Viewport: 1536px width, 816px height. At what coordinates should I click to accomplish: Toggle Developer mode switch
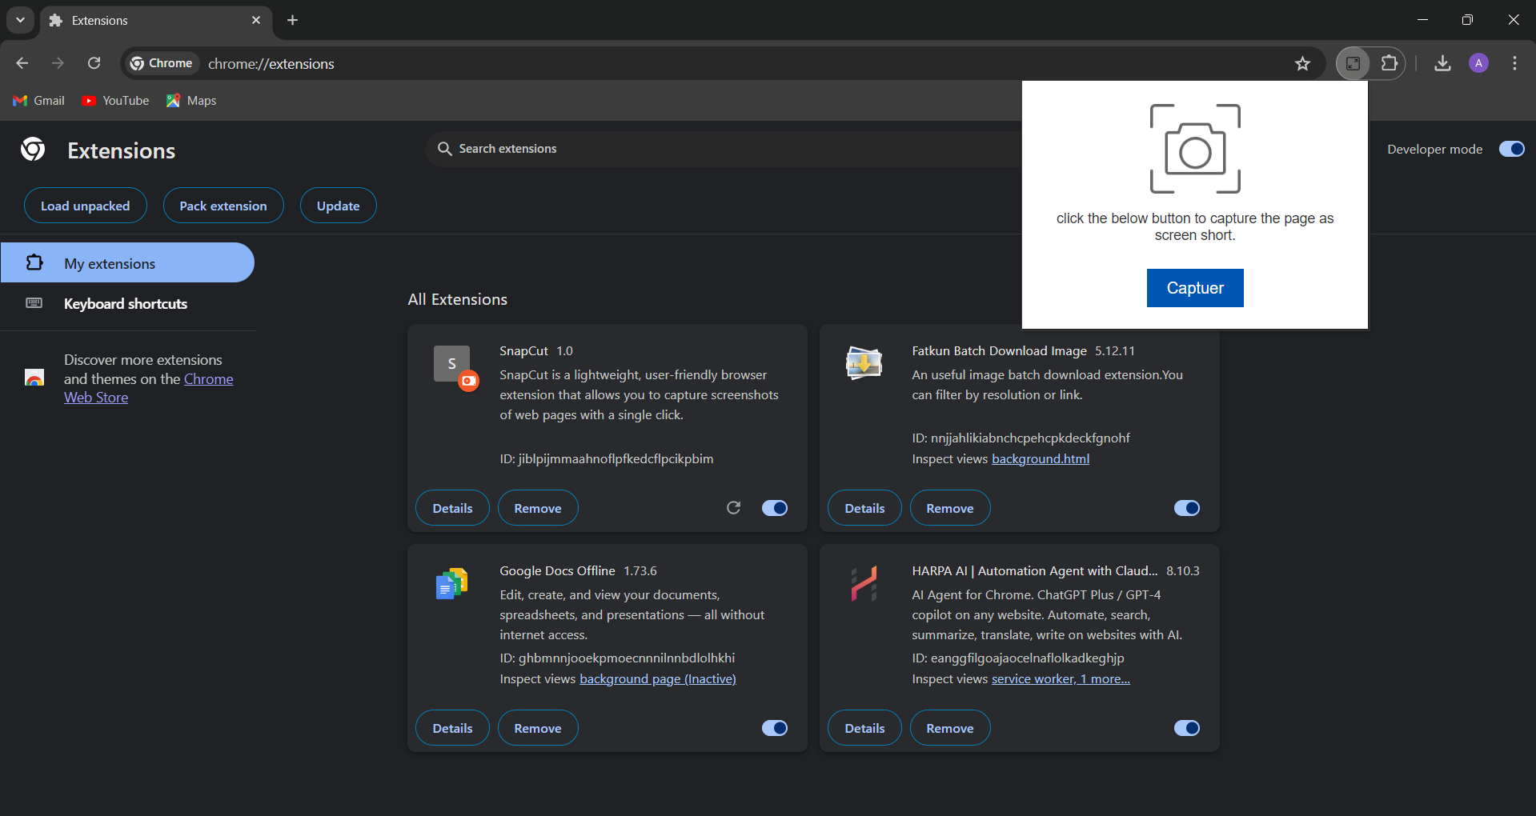point(1512,149)
